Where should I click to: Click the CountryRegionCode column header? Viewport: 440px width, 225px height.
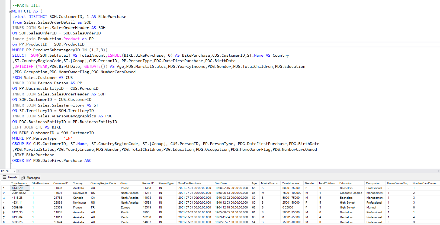103,183
